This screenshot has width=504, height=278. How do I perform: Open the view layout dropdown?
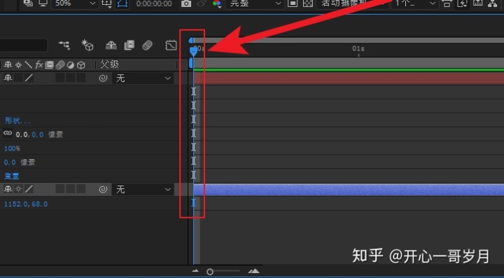tap(414, 4)
